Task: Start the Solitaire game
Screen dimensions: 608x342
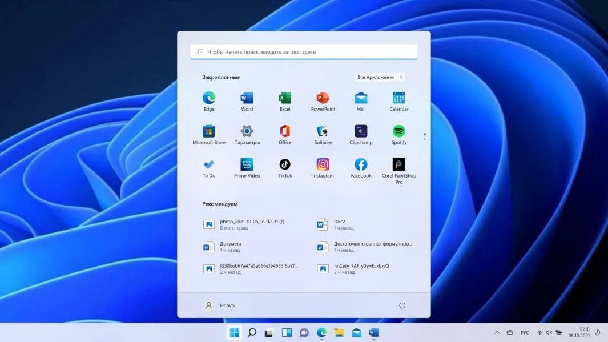Action: click(x=323, y=135)
